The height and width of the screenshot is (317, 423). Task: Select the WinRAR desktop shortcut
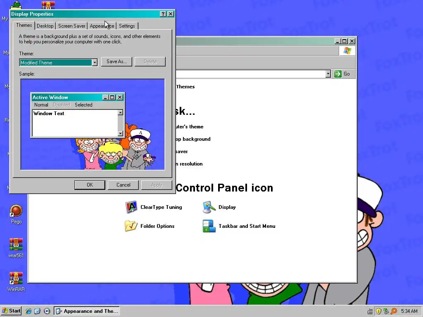coord(16,282)
